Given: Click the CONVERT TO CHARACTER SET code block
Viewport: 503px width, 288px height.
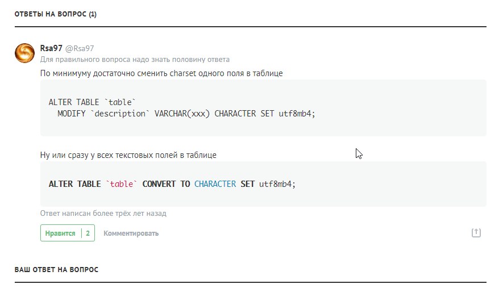Looking at the screenshot, I should pyautogui.click(x=263, y=184).
